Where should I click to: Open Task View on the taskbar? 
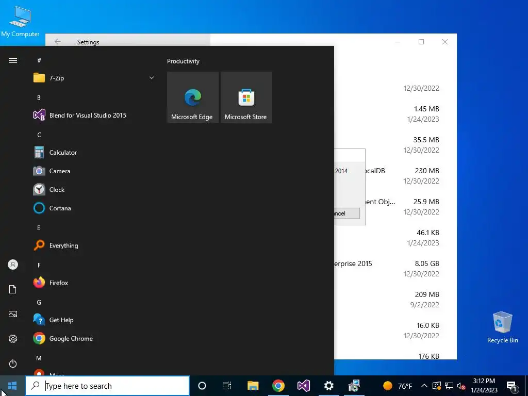point(227,386)
